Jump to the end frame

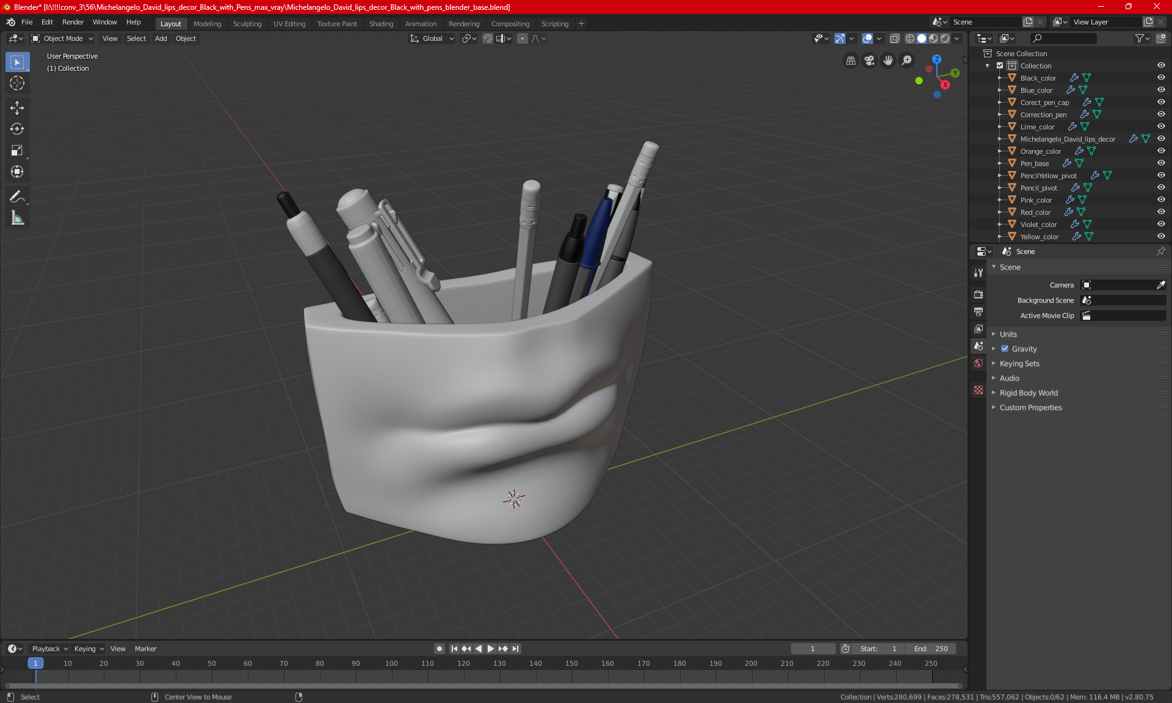coord(516,649)
